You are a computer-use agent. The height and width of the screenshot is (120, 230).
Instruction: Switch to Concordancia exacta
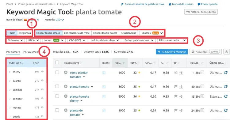pyautogui.click(x=105, y=33)
